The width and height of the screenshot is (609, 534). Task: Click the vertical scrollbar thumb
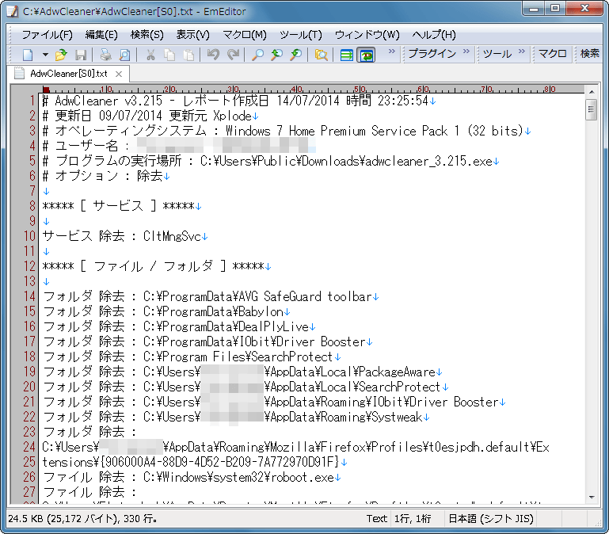[x=591, y=110]
